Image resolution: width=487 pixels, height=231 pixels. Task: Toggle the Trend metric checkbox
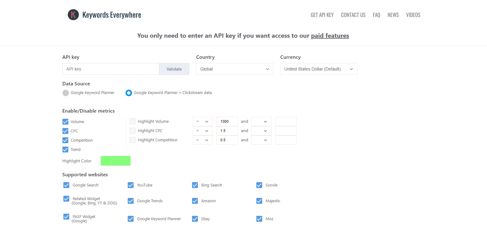coord(65,149)
